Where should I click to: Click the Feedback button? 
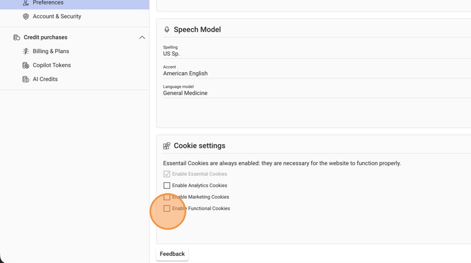[172, 254]
